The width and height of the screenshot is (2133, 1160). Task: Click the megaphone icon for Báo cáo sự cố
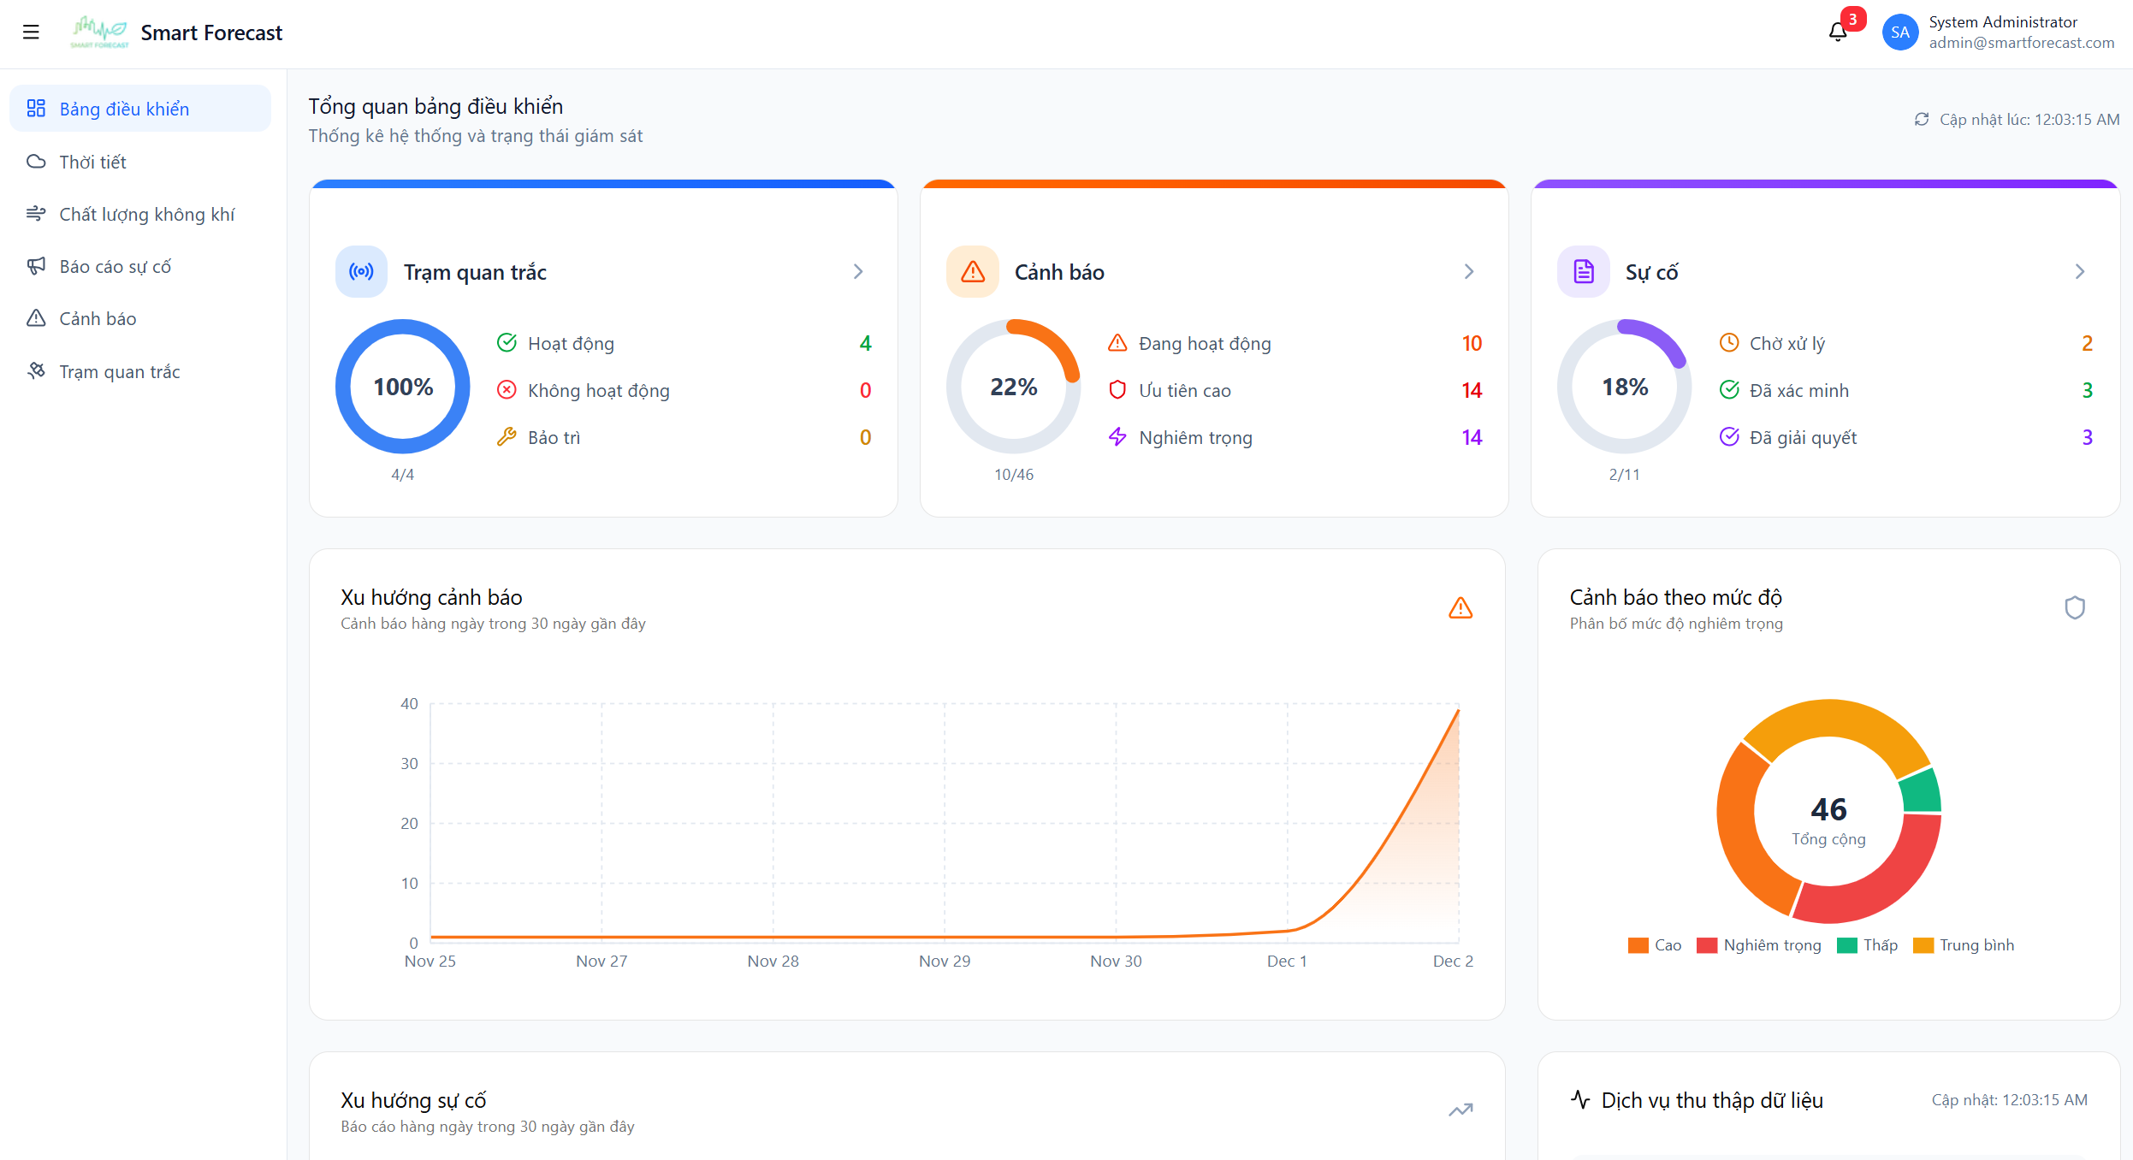click(36, 266)
